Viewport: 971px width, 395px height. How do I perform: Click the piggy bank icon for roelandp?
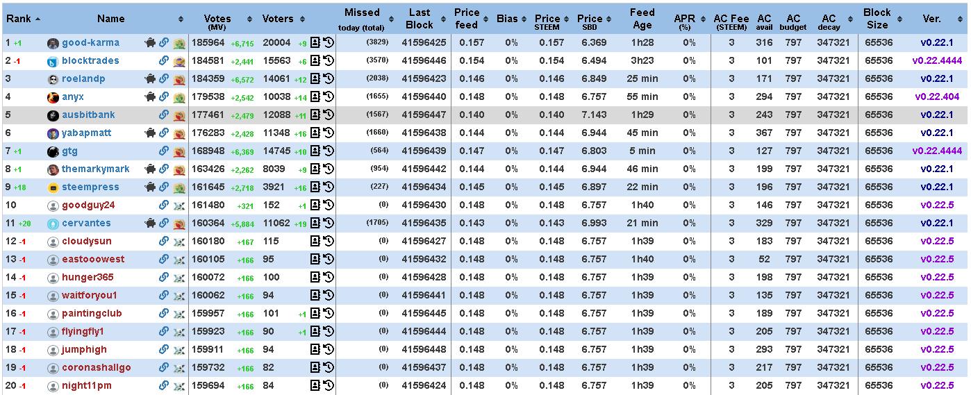[150, 78]
